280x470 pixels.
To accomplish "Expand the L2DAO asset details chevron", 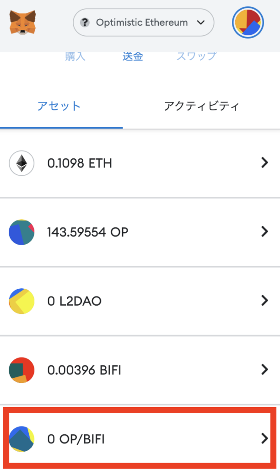I will coord(264,301).
